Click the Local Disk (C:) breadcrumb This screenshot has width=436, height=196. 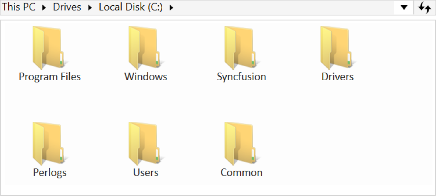(x=130, y=7)
